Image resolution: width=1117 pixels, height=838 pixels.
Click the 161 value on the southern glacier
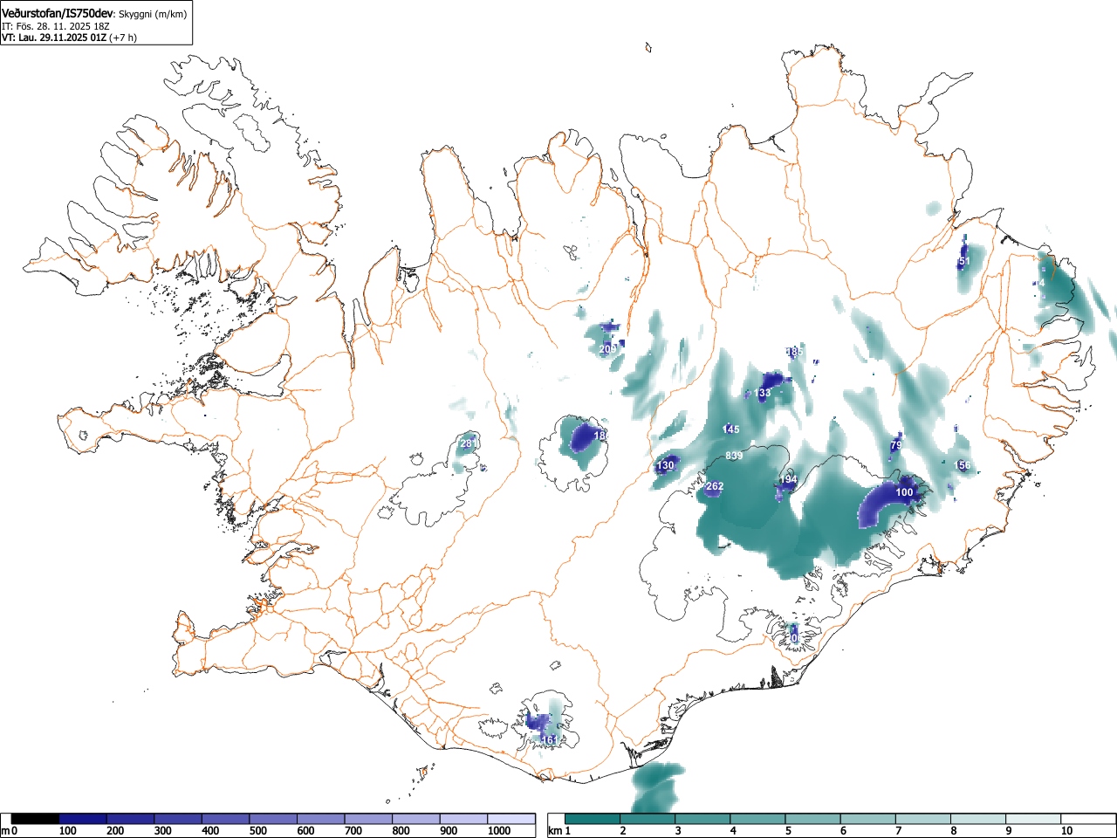[548, 740]
